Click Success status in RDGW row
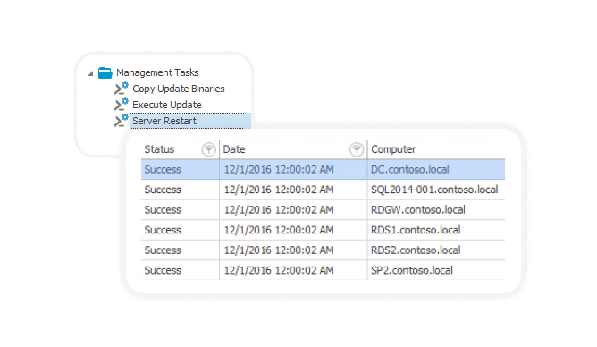This screenshot has height=347, width=597. pyautogui.click(x=181, y=210)
